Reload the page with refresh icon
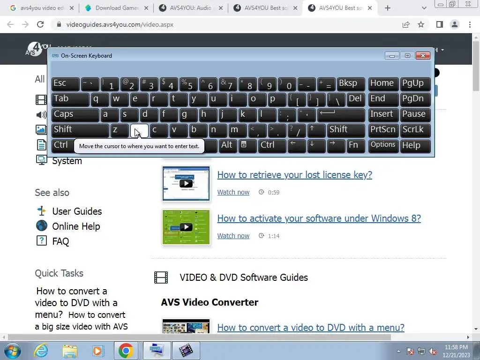480x360 pixels. point(40,24)
